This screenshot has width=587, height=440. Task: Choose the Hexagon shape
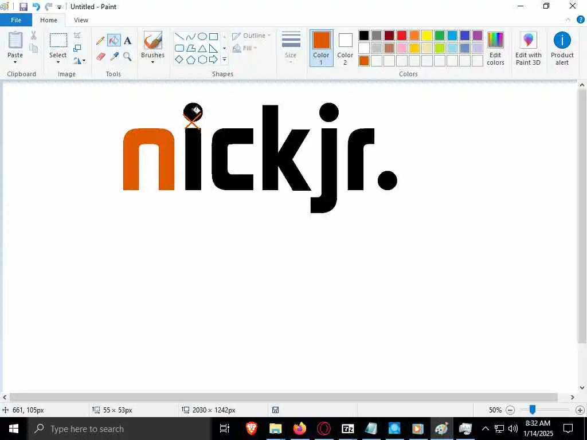202,60
